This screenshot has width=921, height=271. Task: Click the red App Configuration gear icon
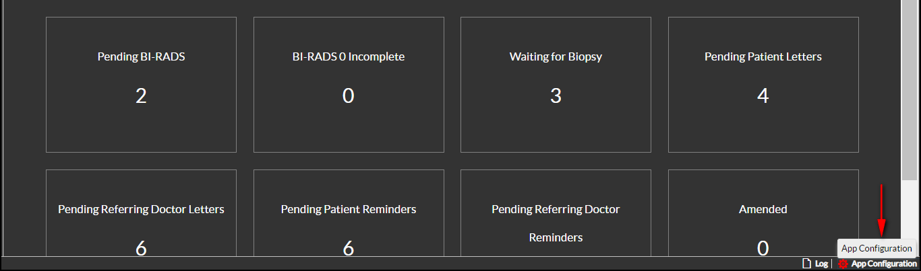843,264
